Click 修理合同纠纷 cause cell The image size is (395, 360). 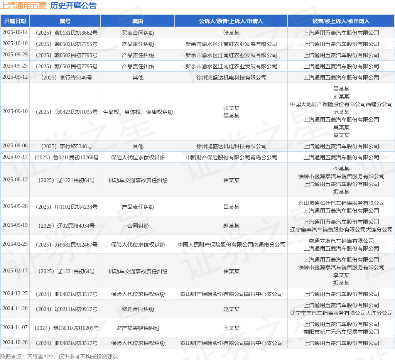138,309
